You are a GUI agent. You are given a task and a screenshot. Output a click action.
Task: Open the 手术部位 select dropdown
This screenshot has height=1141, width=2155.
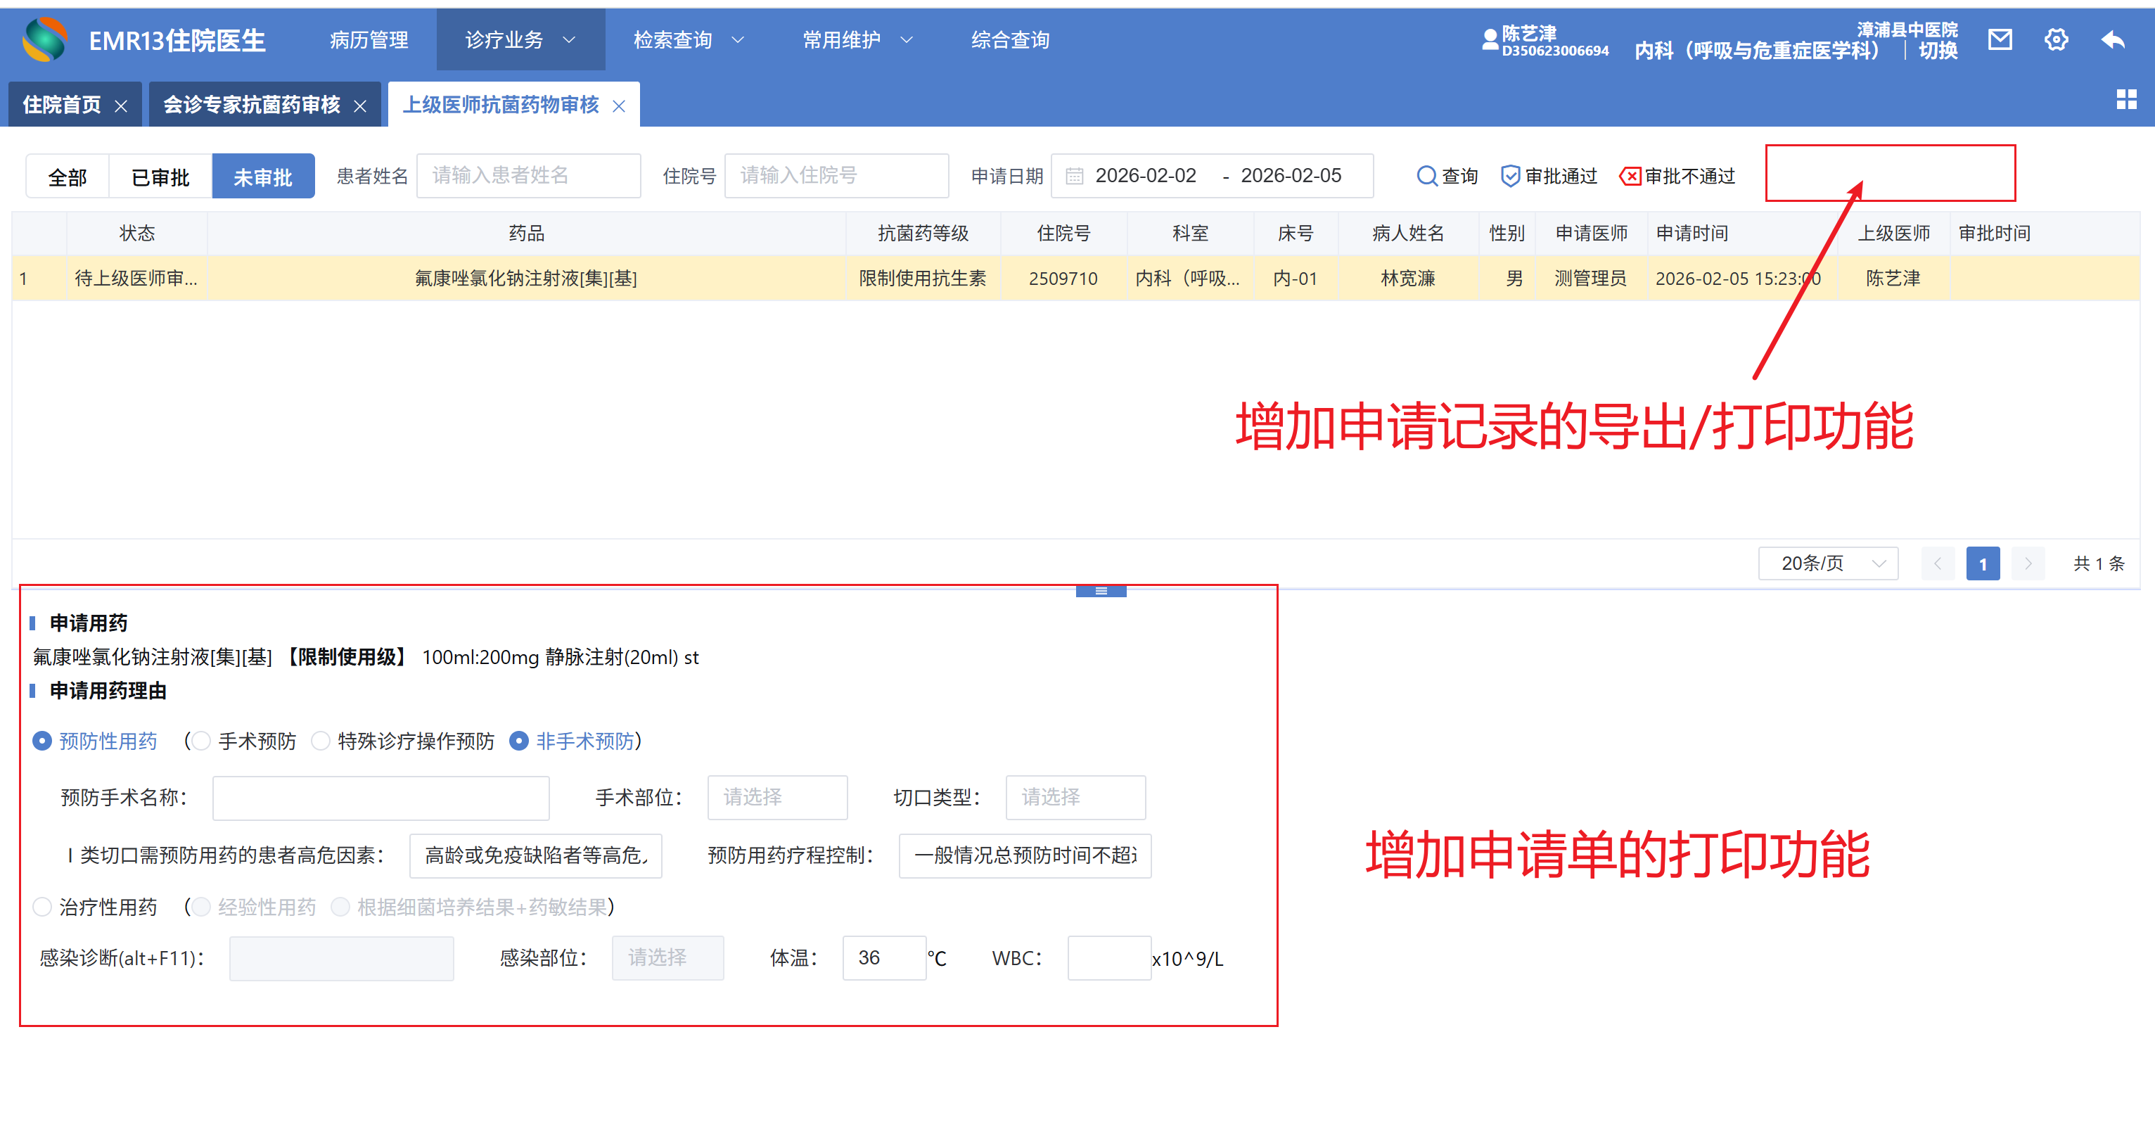[776, 797]
